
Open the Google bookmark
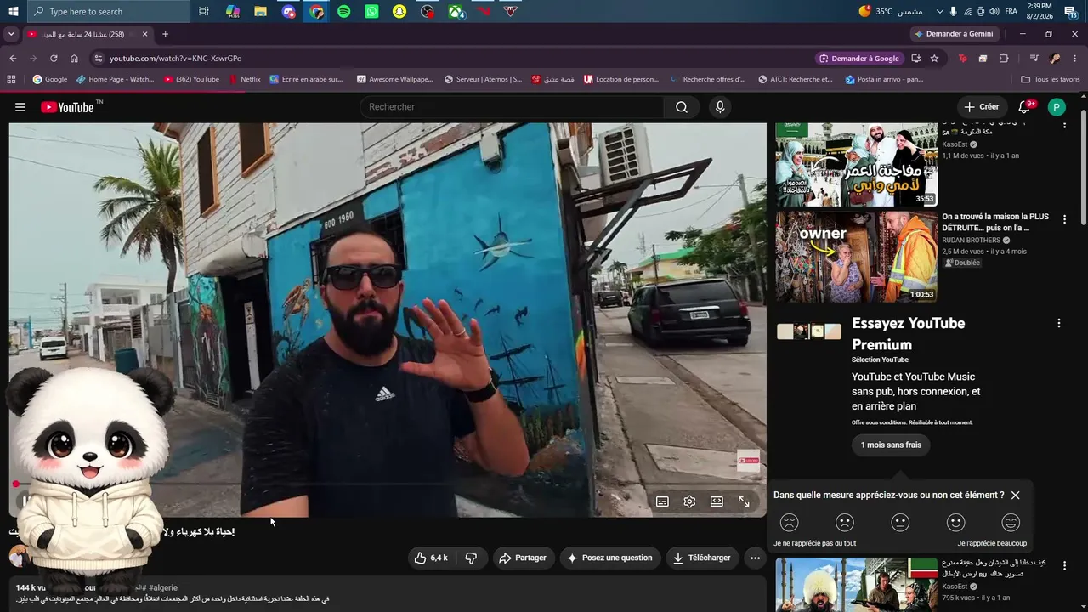click(50, 80)
